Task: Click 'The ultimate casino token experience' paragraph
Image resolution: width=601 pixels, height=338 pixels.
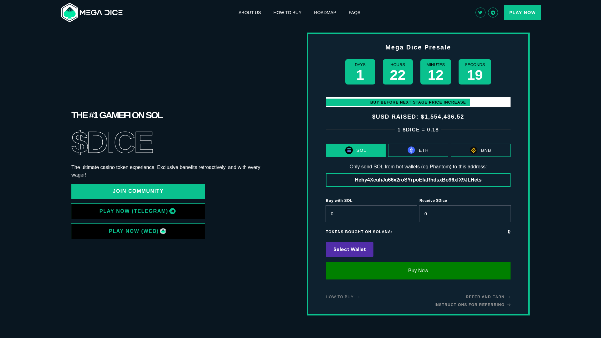Action: point(166,171)
